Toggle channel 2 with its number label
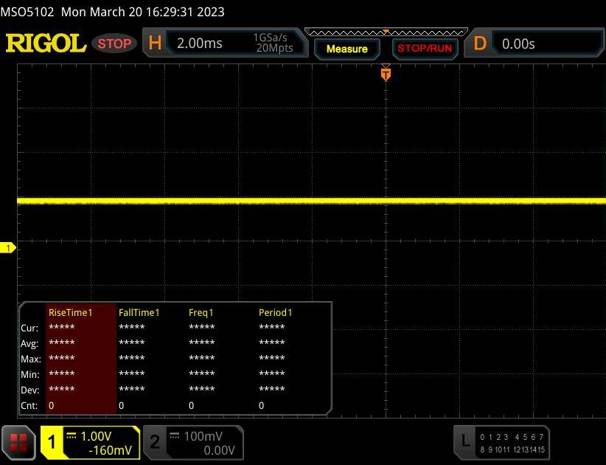606x465 pixels. pos(155,442)
